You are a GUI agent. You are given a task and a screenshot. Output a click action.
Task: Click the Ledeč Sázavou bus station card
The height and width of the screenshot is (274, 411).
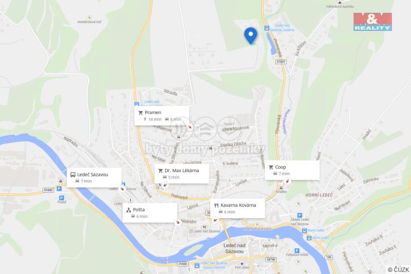(x=94, y=178)
